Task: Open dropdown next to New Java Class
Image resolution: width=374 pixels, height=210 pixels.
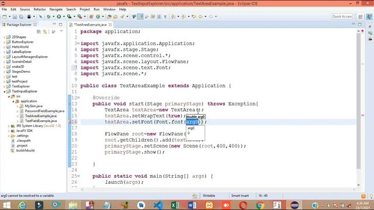Action: click(x=103, y=16)
